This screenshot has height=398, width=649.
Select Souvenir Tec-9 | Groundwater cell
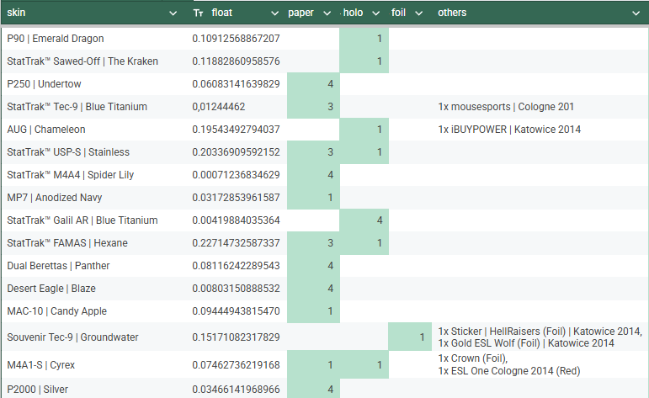(95, 337)
